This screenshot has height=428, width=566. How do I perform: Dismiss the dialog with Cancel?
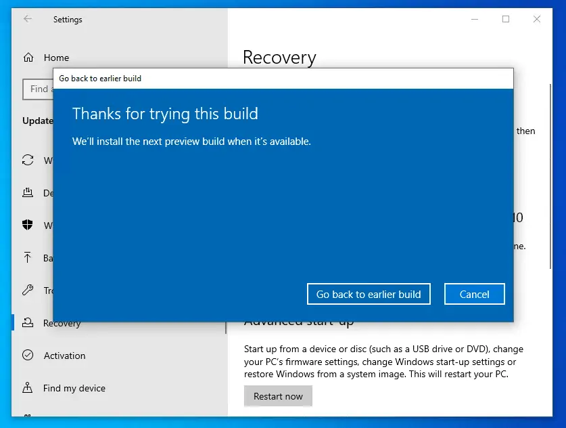[x=474, y=294]
